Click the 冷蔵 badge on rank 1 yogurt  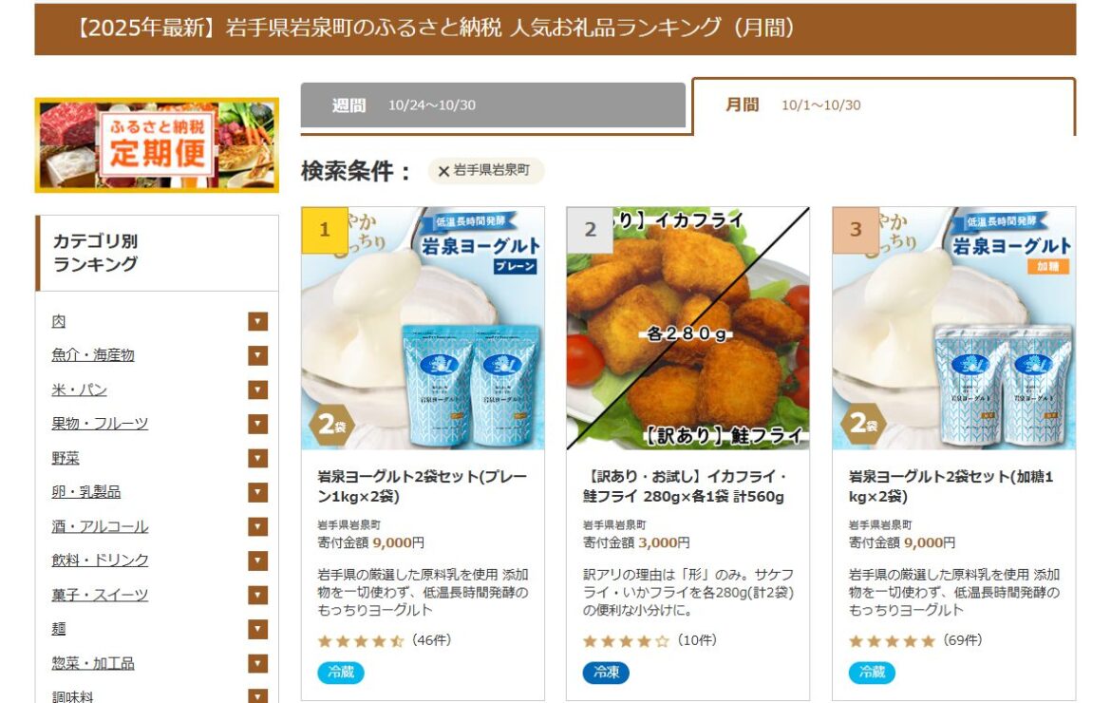tap(341, 672)
